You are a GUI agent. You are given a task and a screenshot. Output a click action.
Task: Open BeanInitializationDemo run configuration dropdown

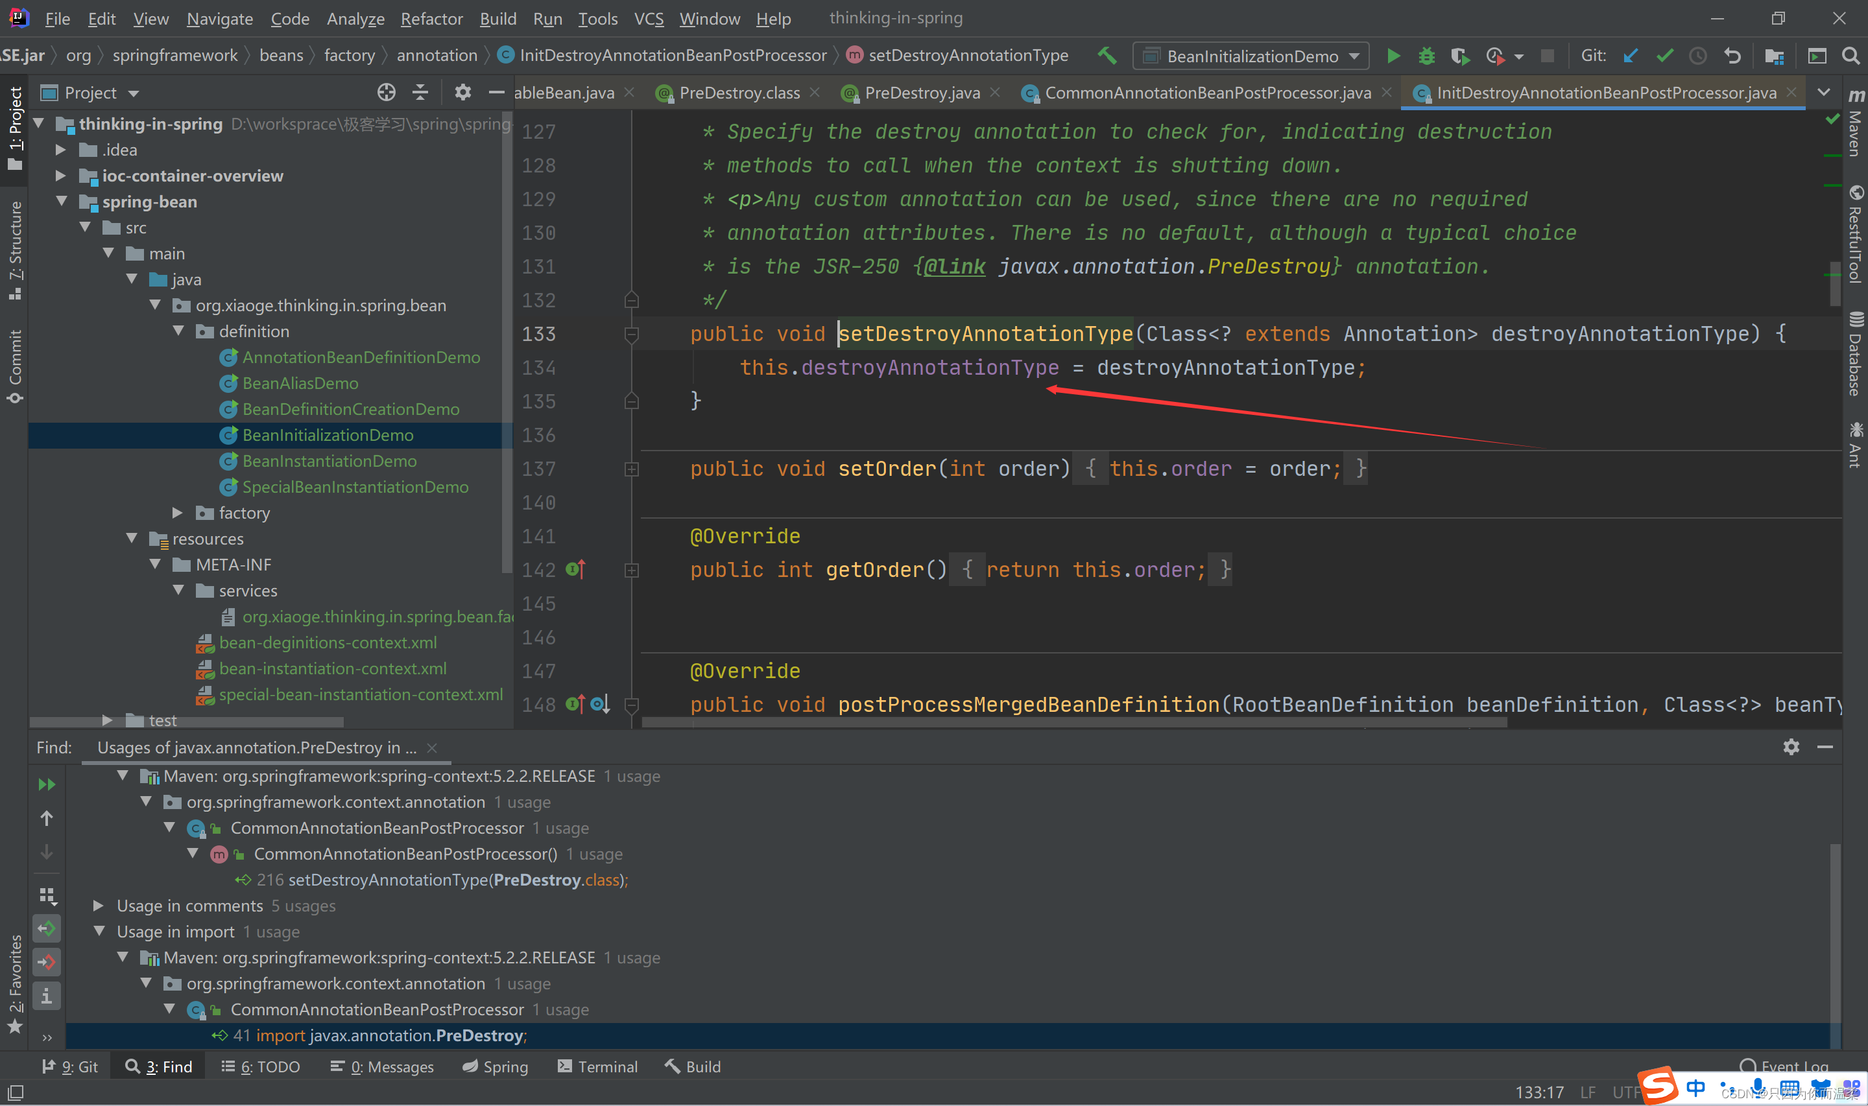tap(1251, 56)
